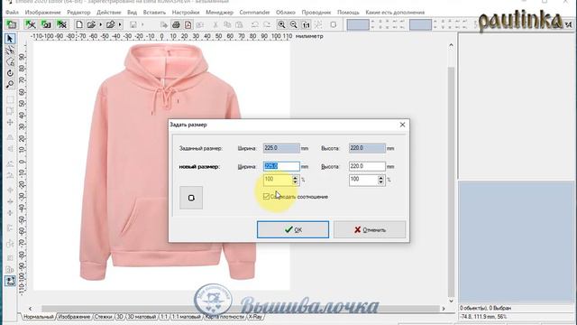This screenshot has width=577, height=325.
Task: Click the height percentage input field
Action: point(363,180)
